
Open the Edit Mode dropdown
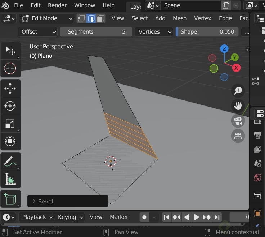click(46, 18)
